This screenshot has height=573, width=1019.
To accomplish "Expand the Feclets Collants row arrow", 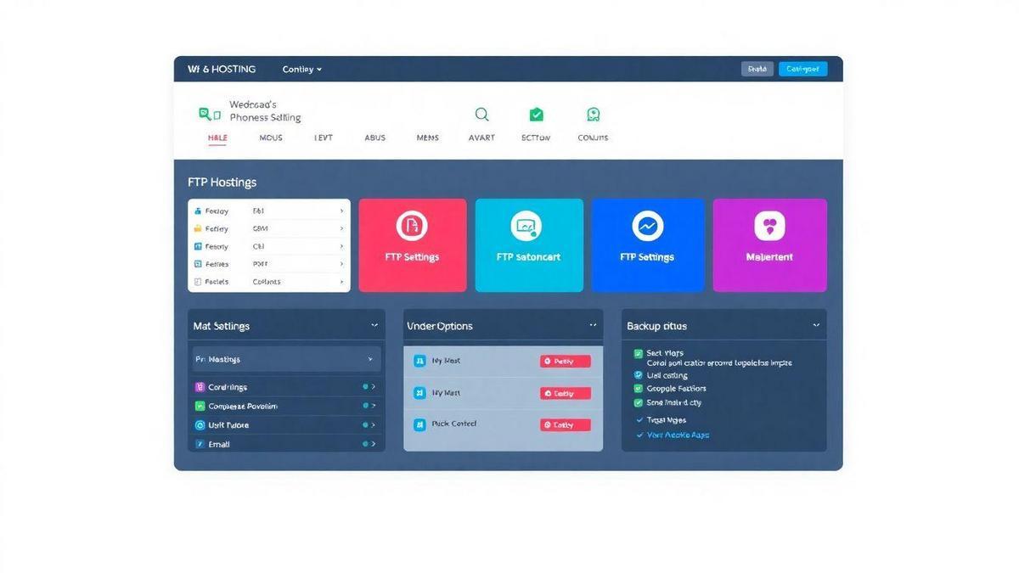I will point(341,282).
